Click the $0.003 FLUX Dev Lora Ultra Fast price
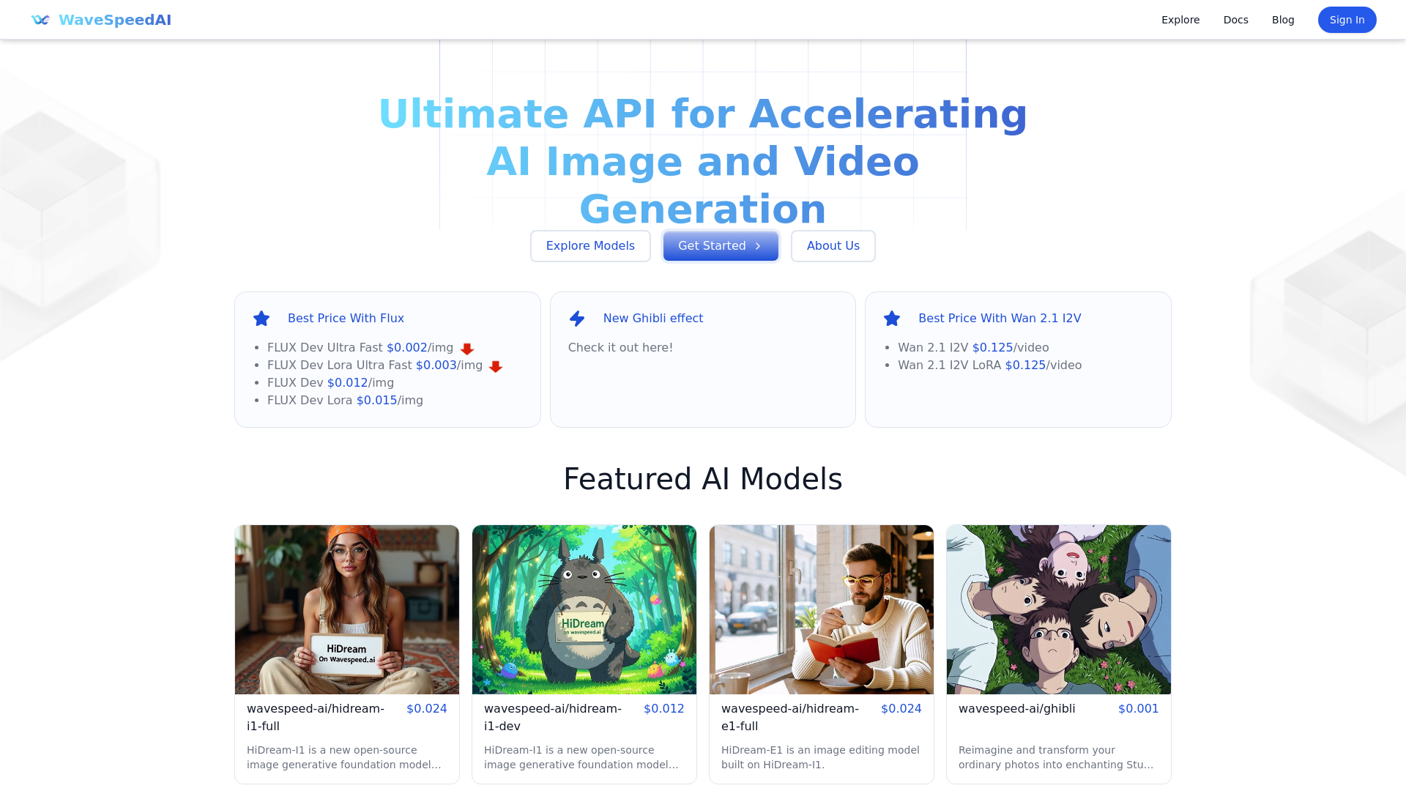This screenshot has height=791, width=1406. (436, 365)
